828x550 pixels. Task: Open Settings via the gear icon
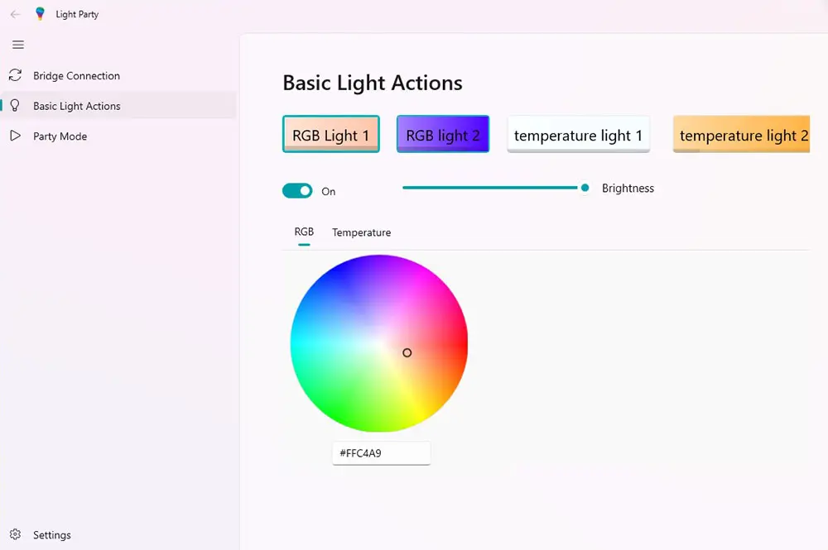(x=15, y=534)
